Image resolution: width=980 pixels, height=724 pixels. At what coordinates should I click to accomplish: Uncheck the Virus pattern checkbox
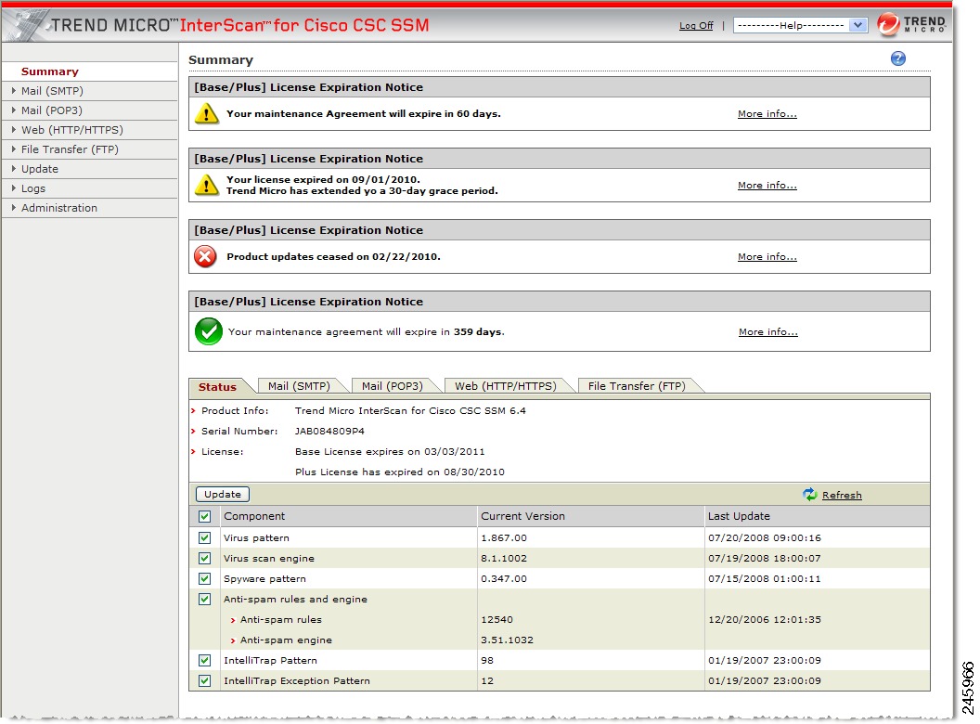[204, 537]
